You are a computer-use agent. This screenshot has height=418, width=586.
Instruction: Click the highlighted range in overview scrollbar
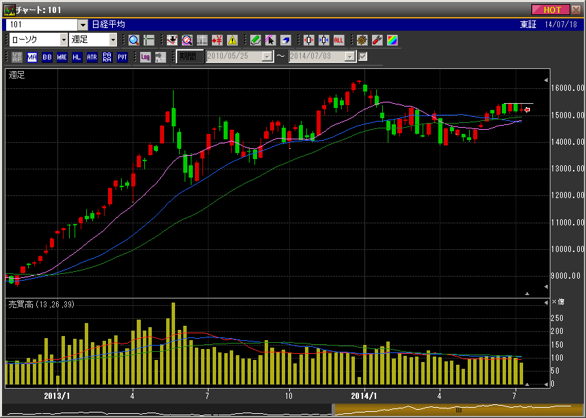(459, 410)
